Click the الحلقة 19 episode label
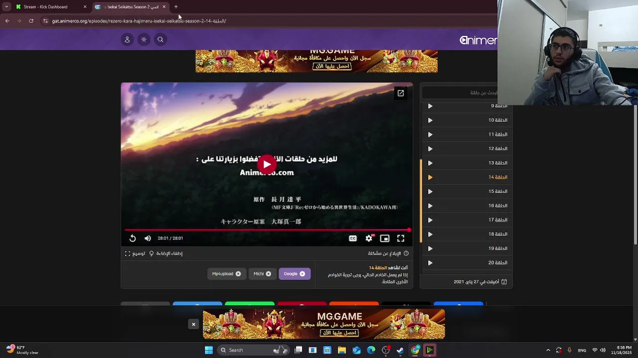The image size is (638, 358). pos(498,249)
